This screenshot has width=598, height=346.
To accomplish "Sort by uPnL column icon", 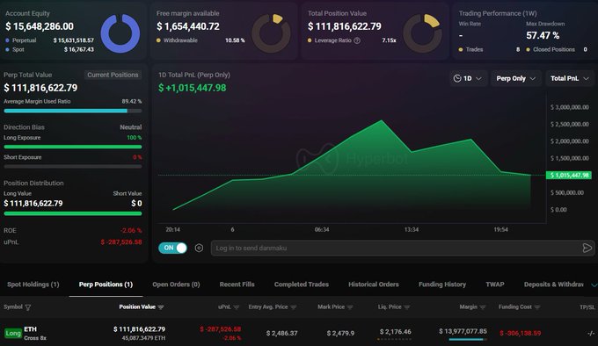I will (237, 307).
